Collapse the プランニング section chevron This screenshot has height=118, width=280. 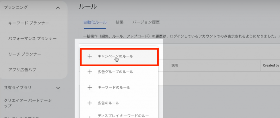click(x=58, y=7)
